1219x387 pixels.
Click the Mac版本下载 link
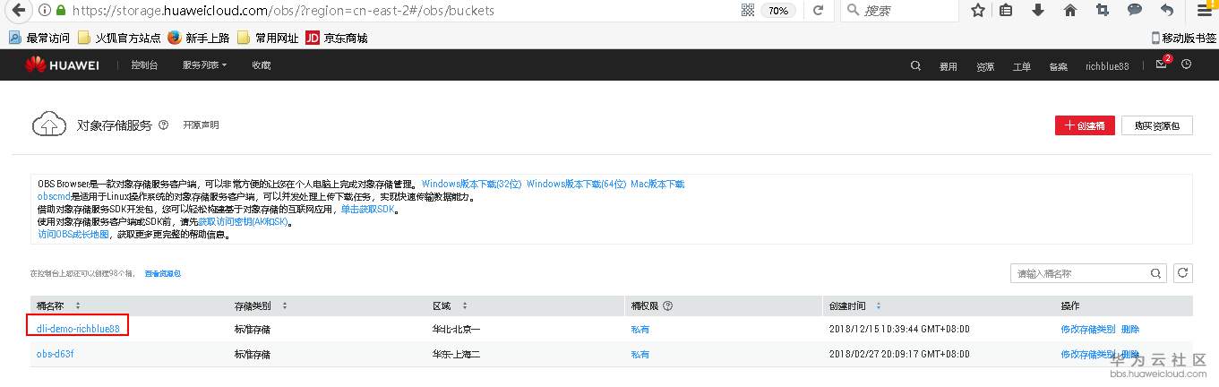(657, 184)
